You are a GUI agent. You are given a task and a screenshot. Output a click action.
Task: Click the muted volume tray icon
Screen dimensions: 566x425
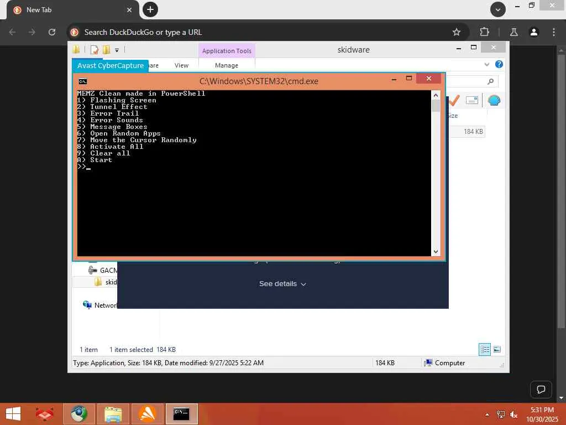point(513,414)
